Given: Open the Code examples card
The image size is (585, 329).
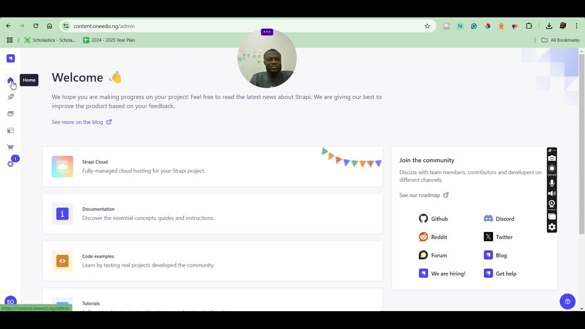Looking at the screenshot, I should [x=213, y=261].
